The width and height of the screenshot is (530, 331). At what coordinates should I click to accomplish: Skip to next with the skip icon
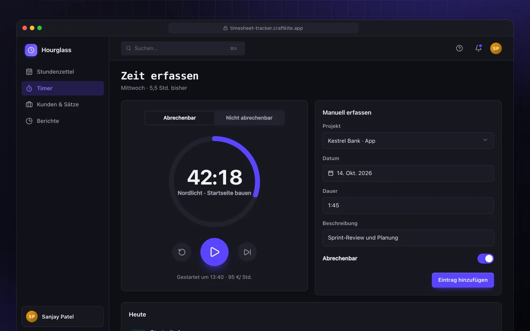[247, 252]
